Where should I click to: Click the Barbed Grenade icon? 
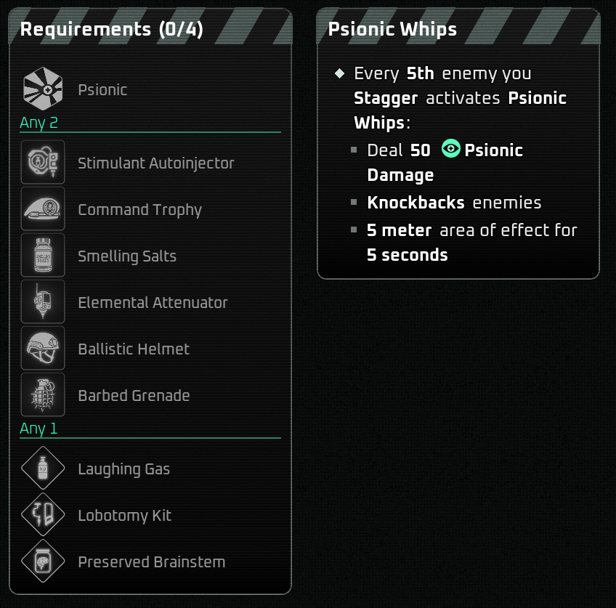(43, 395)
